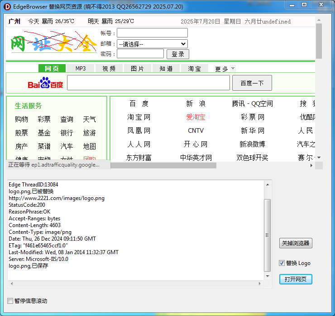Open the 人人网 site link
The width and height of the screenshot is (335, 316).
click(139, 144)
